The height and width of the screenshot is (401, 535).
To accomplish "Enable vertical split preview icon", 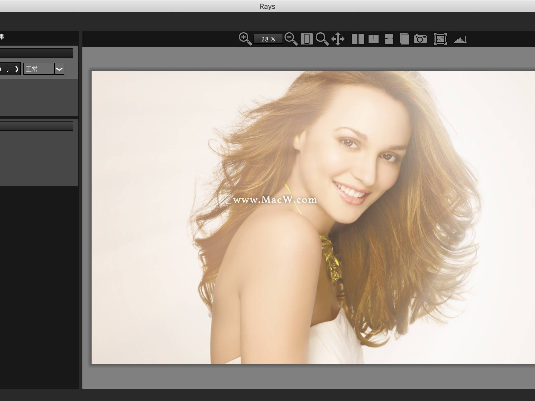I will point(373,39).
